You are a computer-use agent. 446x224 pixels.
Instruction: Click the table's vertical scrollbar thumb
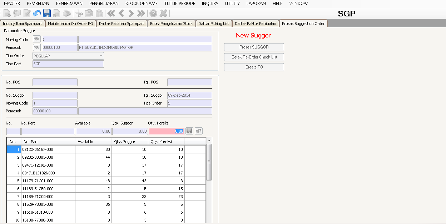[x=209, y=162]
